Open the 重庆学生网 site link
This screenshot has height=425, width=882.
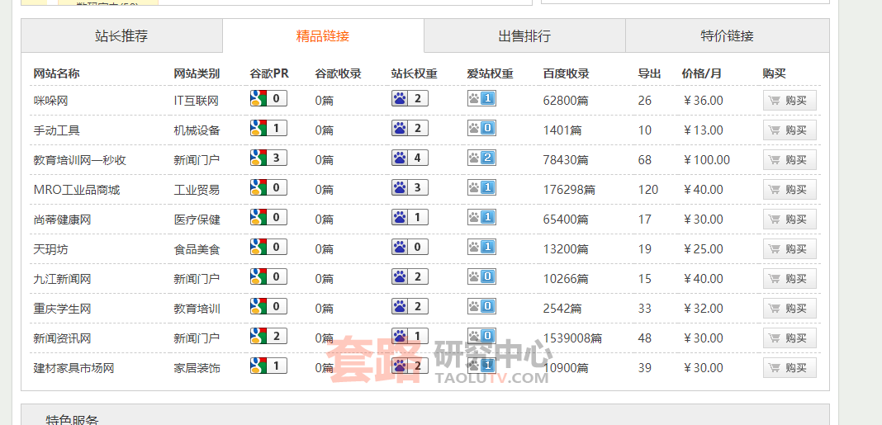coord(62,309)
